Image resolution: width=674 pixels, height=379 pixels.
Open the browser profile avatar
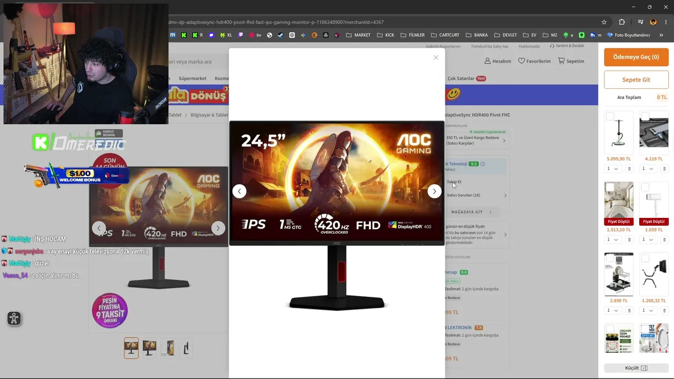[x=653, y=22]
